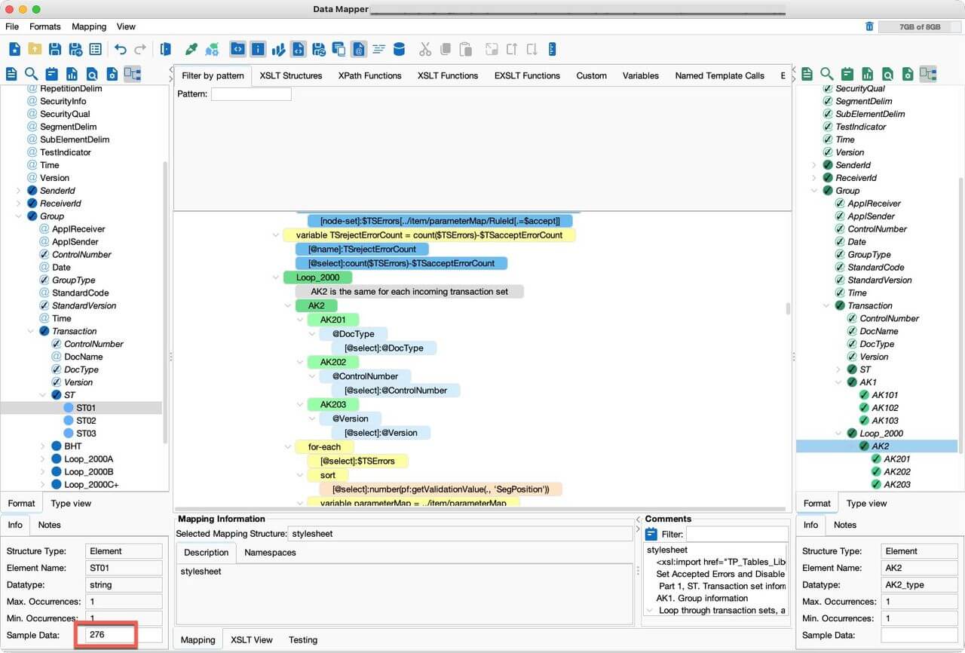Image resolution: width=965 pixels, height=653 pixels.
Task: Click the mapping pane vertical scrollbar
Action: pos(789,308)
